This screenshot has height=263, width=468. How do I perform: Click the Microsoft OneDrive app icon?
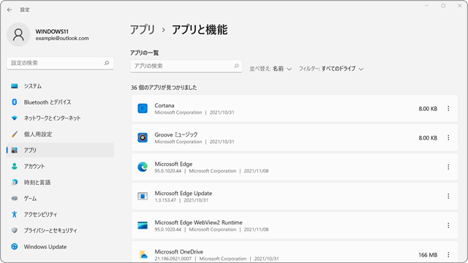(143, 255)
